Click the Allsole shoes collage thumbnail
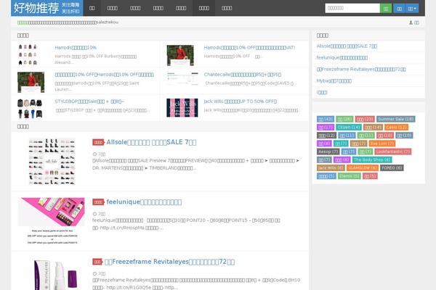The image size is (436, 290). [x=52, y=162]
